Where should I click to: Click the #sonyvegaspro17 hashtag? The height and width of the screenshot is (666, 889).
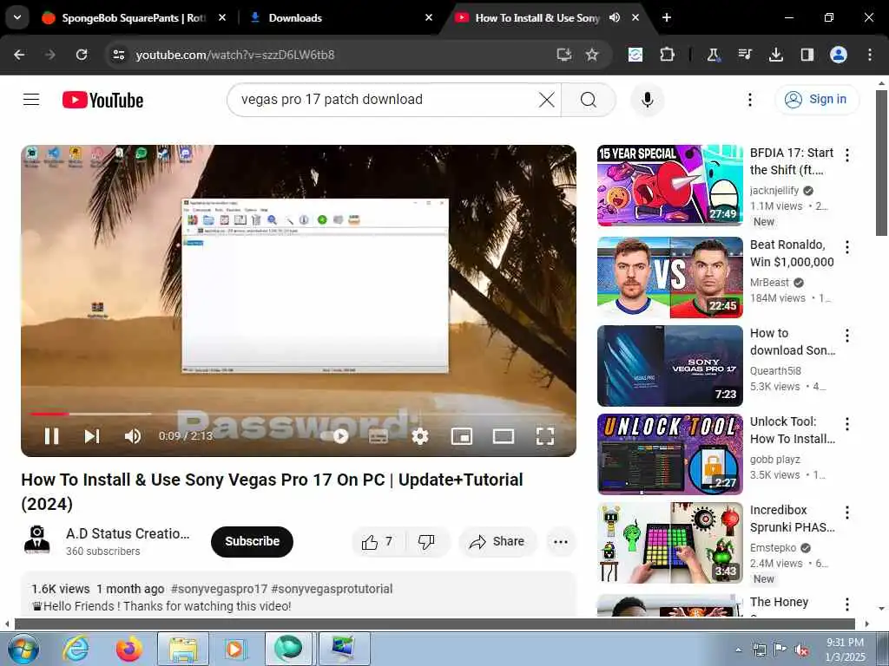[219, 589]
